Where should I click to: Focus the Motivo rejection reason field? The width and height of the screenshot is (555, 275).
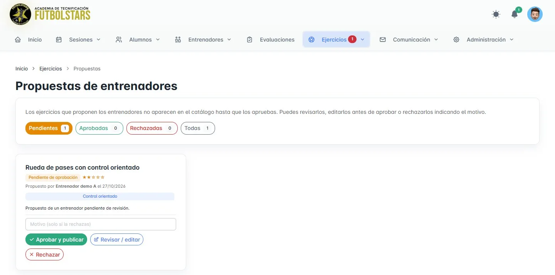point(101,224)
